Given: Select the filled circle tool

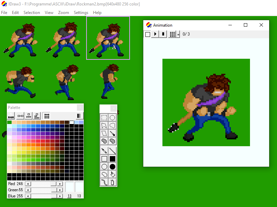Looking at the screenshot, I should pyautogui.click(x=112, y=167).
